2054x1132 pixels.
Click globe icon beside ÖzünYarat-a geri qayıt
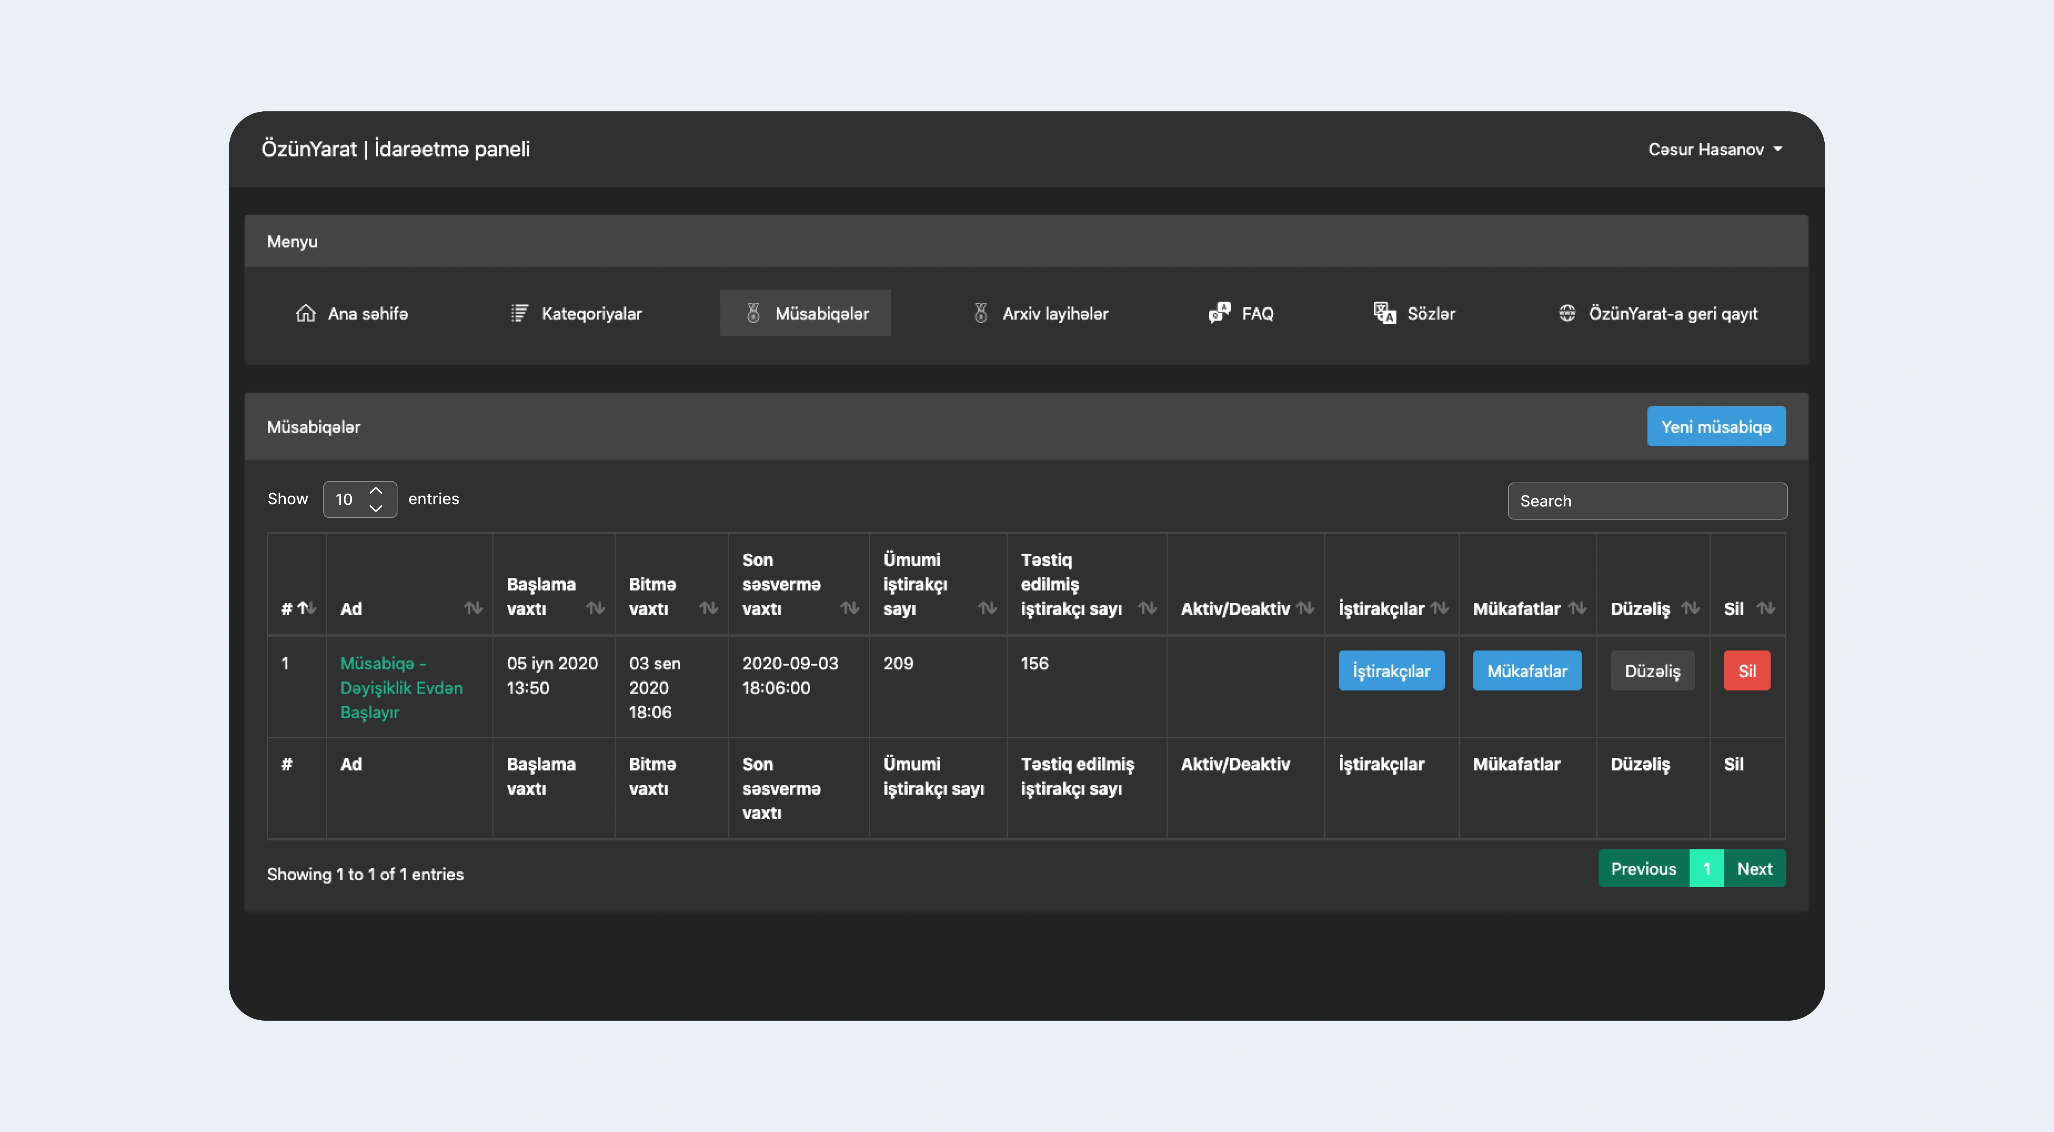(x=1567, y=313)
